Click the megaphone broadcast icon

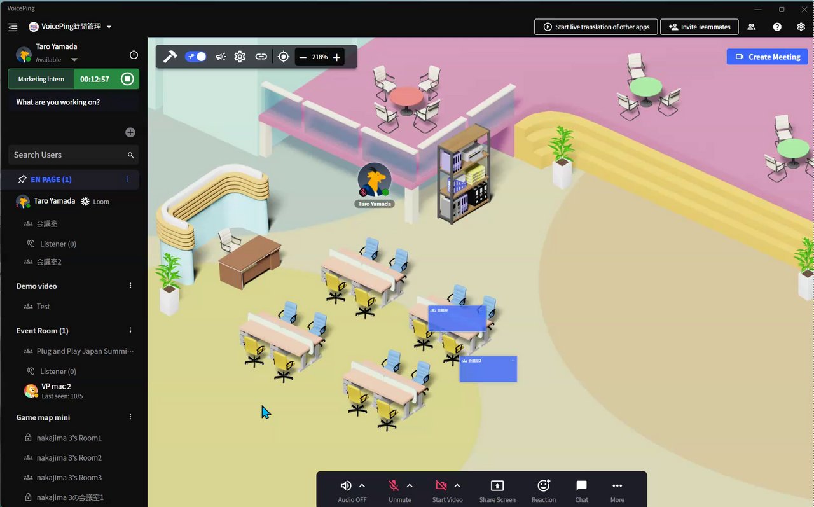pos(221,57)
